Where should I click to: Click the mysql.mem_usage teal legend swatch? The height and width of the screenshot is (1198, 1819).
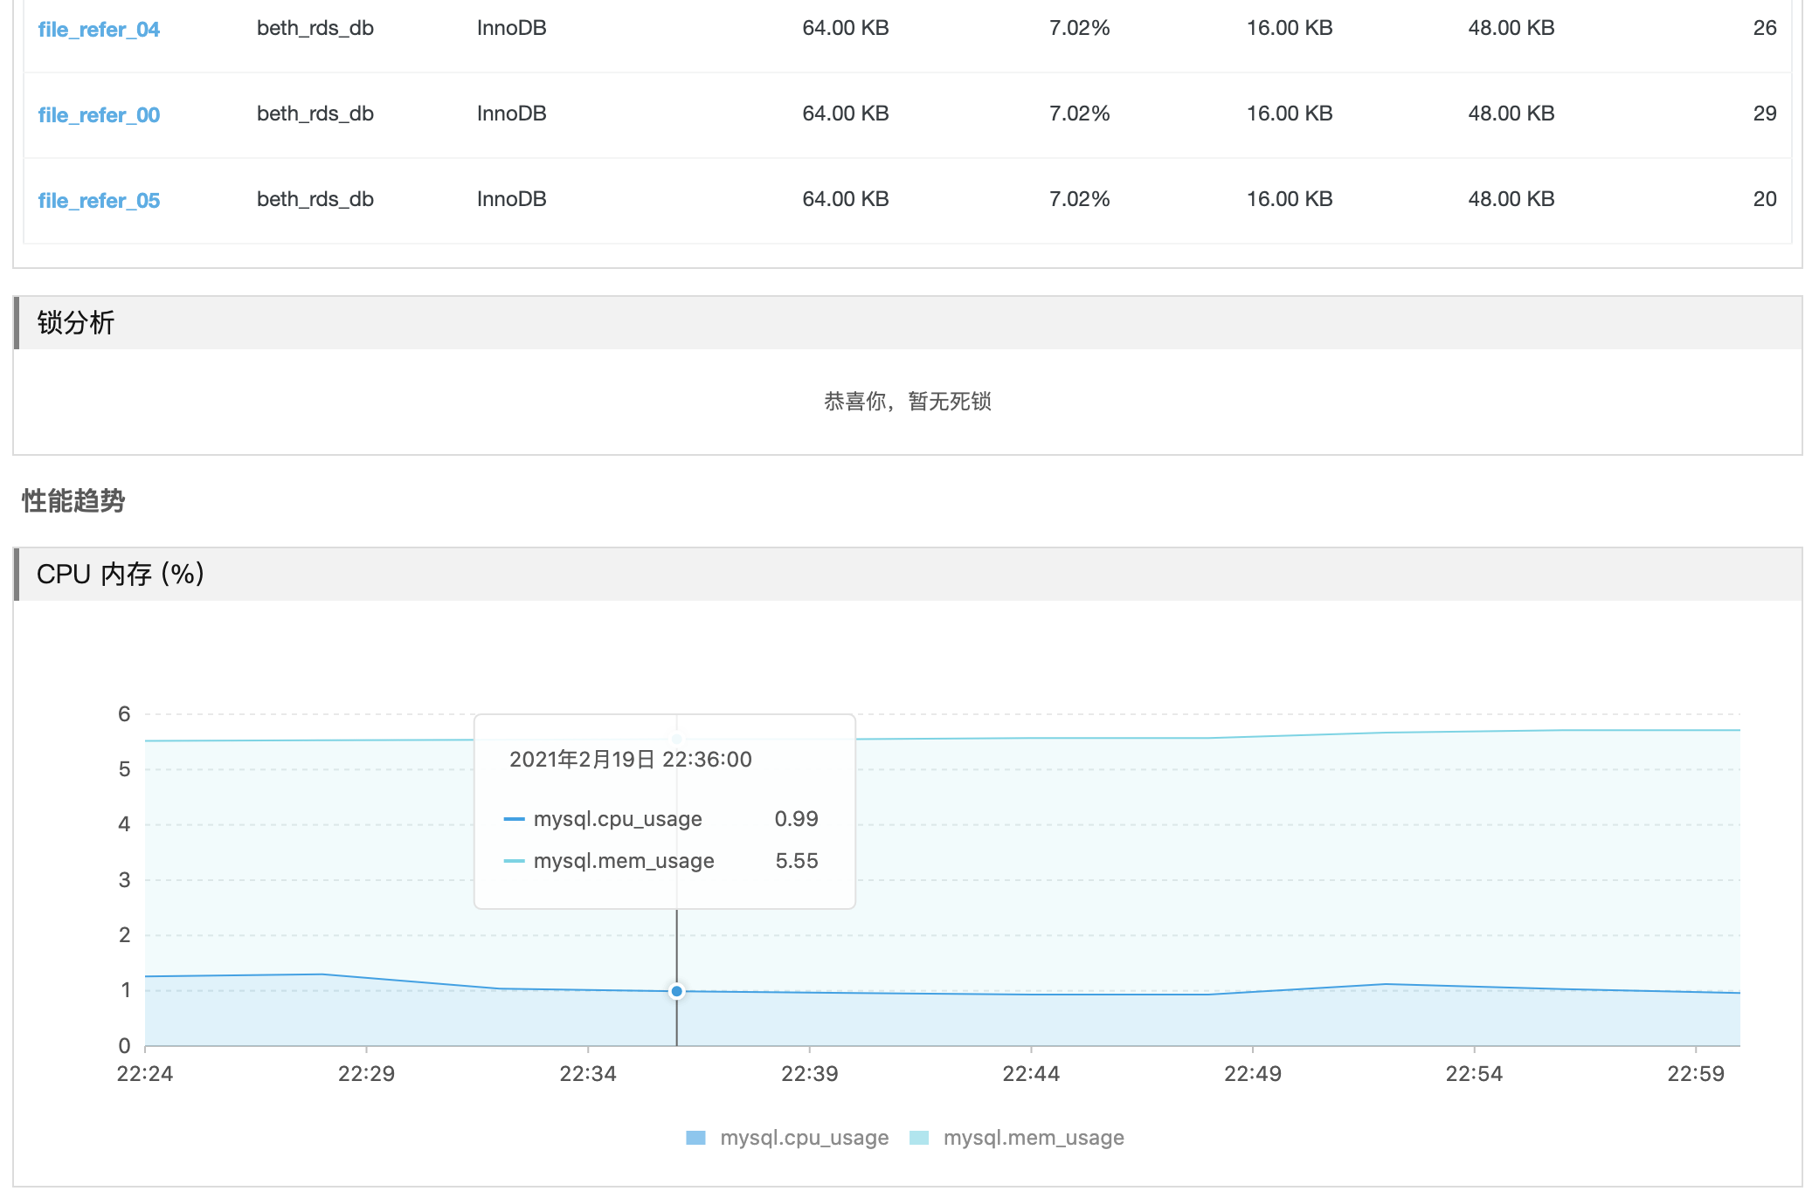(919, 1138)
